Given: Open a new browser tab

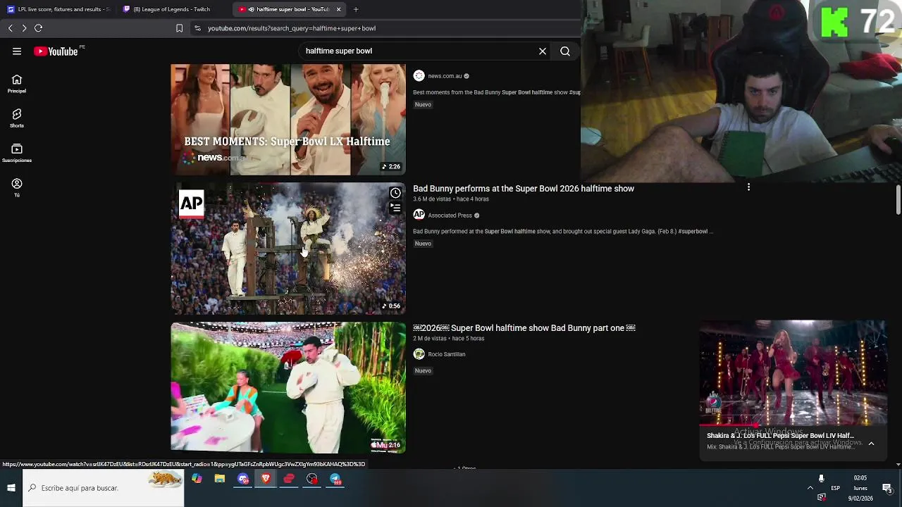Looking at the screenshot, I should click(356, 9).
